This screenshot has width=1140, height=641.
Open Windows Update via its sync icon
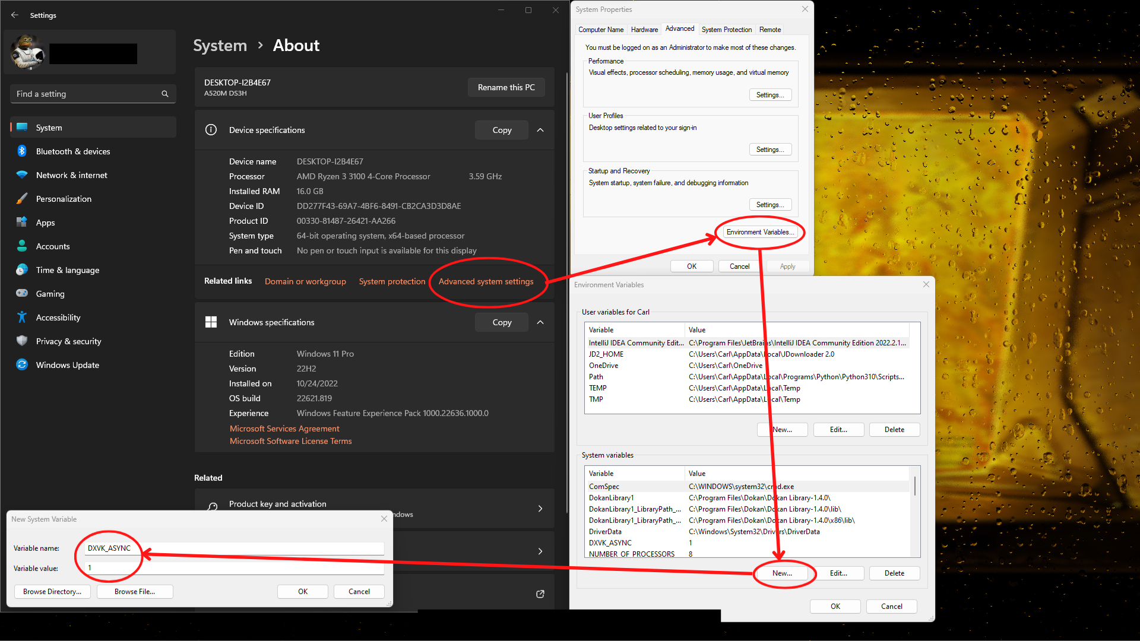pyautogui.click(x=22, y=365)
